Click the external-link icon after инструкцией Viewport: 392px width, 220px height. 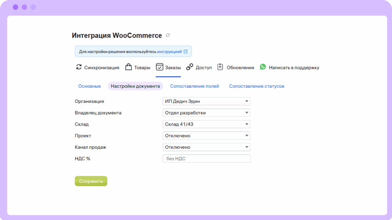[186, 52]
